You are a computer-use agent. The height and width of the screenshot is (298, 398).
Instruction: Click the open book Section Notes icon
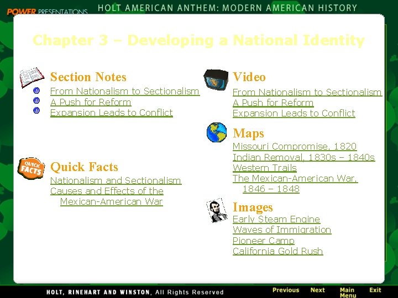coord(32,77)
